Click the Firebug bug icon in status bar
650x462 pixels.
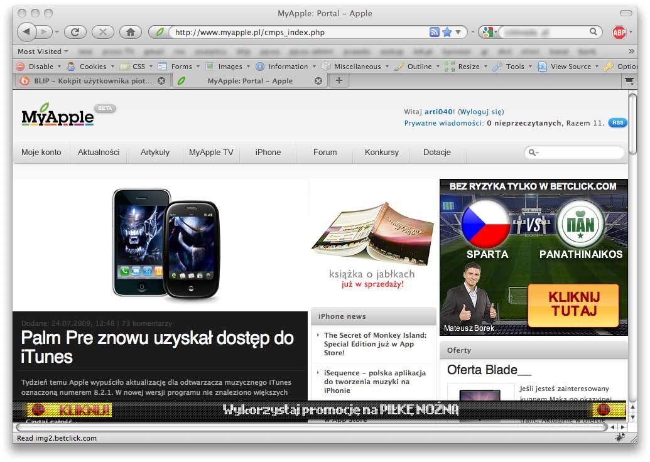(620, 437)
